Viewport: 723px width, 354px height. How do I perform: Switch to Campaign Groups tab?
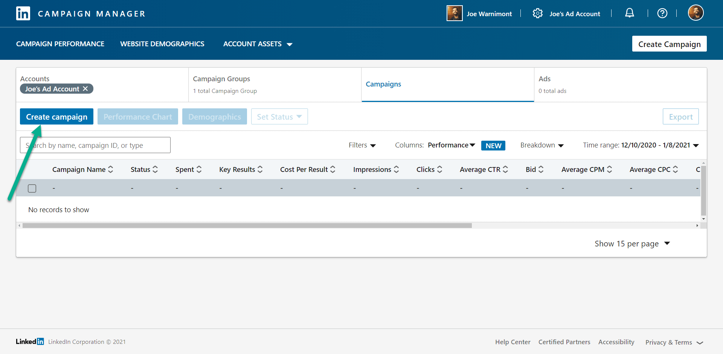[275, 85]
